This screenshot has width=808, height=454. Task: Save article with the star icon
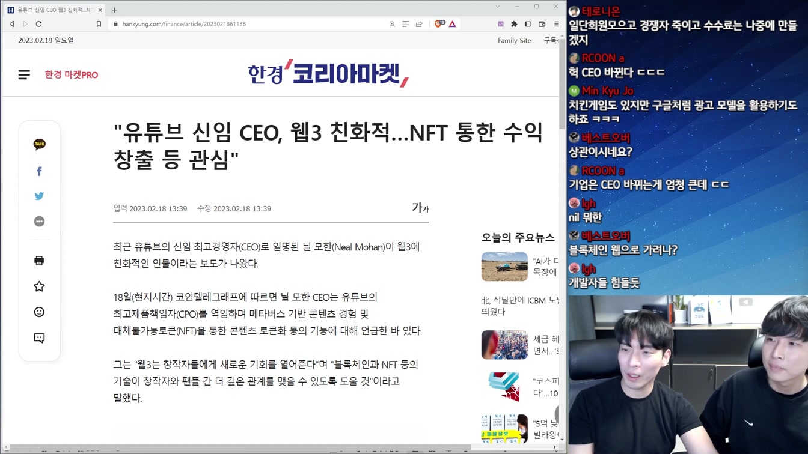[39, 286]
